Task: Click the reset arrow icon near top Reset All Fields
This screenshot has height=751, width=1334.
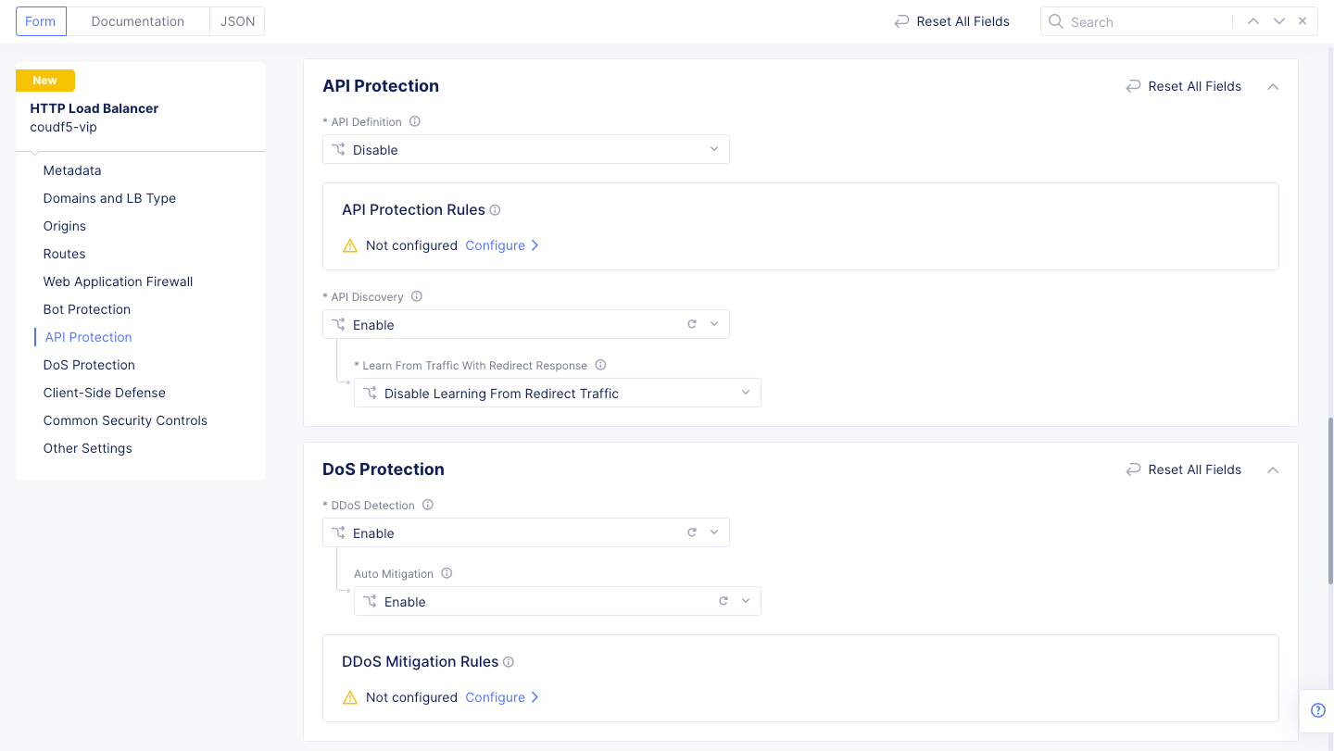Action: tap(901, 20)
